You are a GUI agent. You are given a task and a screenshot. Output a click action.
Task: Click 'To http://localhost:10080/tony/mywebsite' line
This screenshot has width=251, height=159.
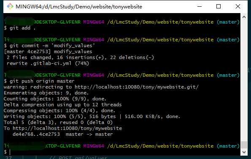(x=63, y=129)
